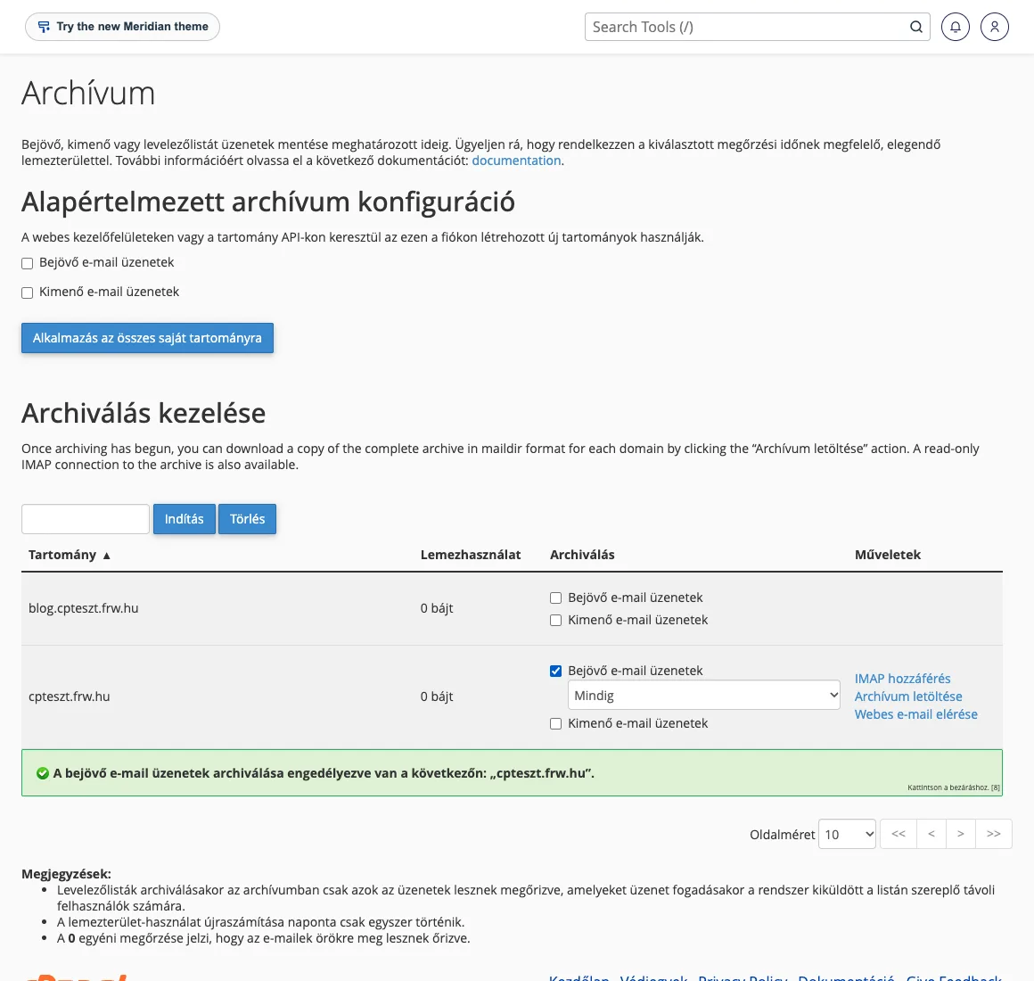The height and width of the screenshot is (981, 1034).
Task: Click the Archívum letöltése link
Action: 908,696
